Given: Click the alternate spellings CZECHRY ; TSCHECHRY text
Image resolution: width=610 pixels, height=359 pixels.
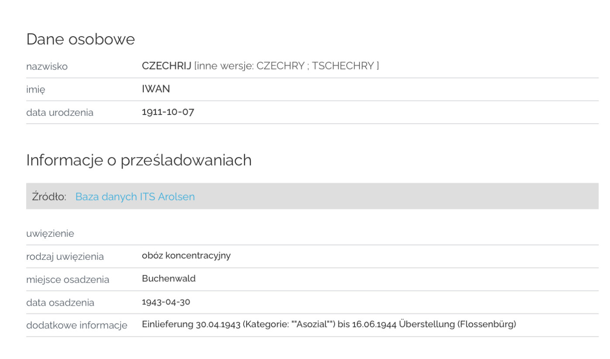Looking at the screenshot, I should pyautogui.click(x=316, y=66).
